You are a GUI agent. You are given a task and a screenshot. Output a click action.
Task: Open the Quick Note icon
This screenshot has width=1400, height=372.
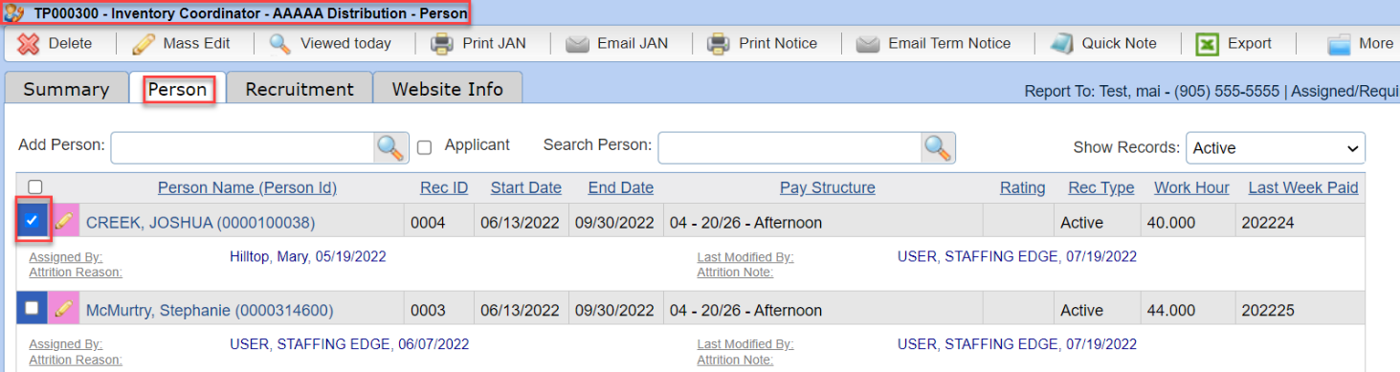click(x=1061, y=43)
